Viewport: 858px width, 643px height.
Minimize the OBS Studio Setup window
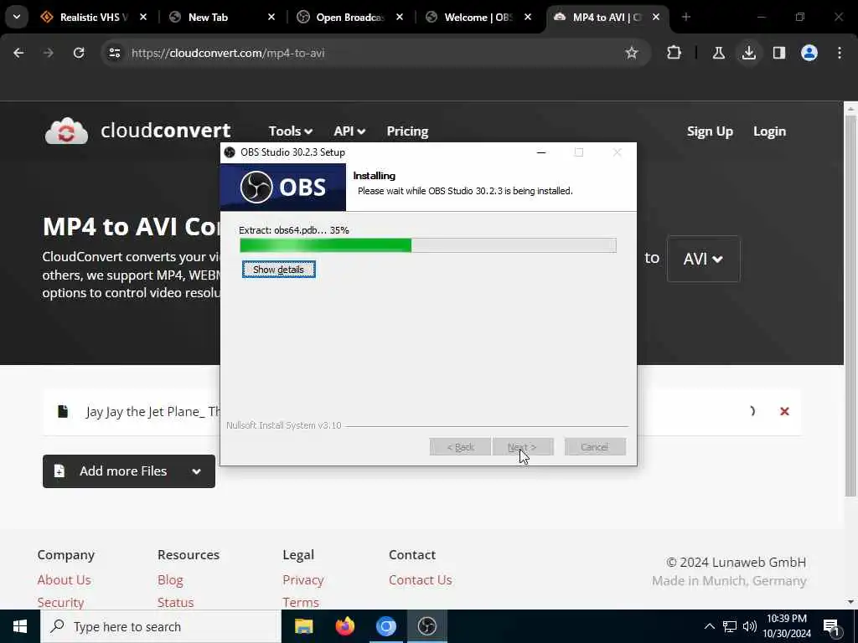tap(541, 152)
